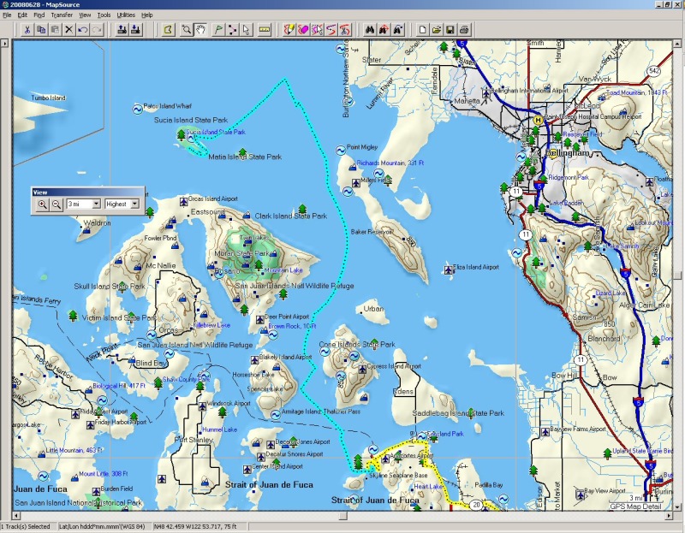This screenshot has height=533, width=685.
Task: Open the Utilities menu
Action: [x=126, y=15]
